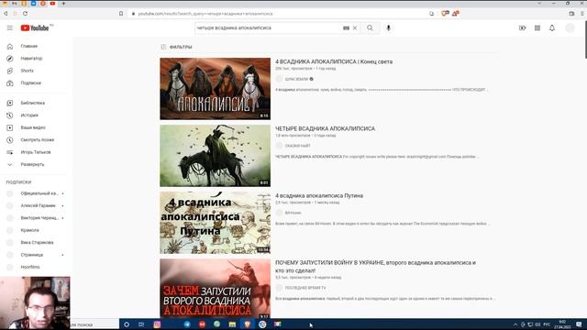
Task: Open channel name under second video result
Action: [297, 146]
